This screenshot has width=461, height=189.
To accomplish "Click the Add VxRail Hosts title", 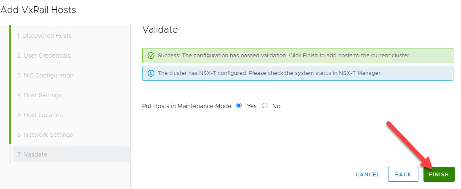I will tap(38, 10).
